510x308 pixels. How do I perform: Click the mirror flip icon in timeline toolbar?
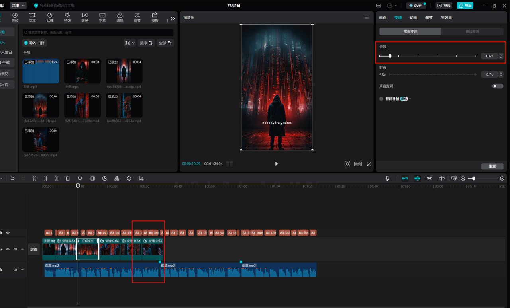[x=117, y=179]
